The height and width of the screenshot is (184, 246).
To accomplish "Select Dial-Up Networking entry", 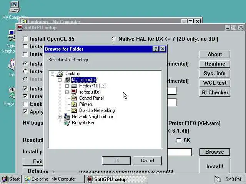I will click(97, 110).
